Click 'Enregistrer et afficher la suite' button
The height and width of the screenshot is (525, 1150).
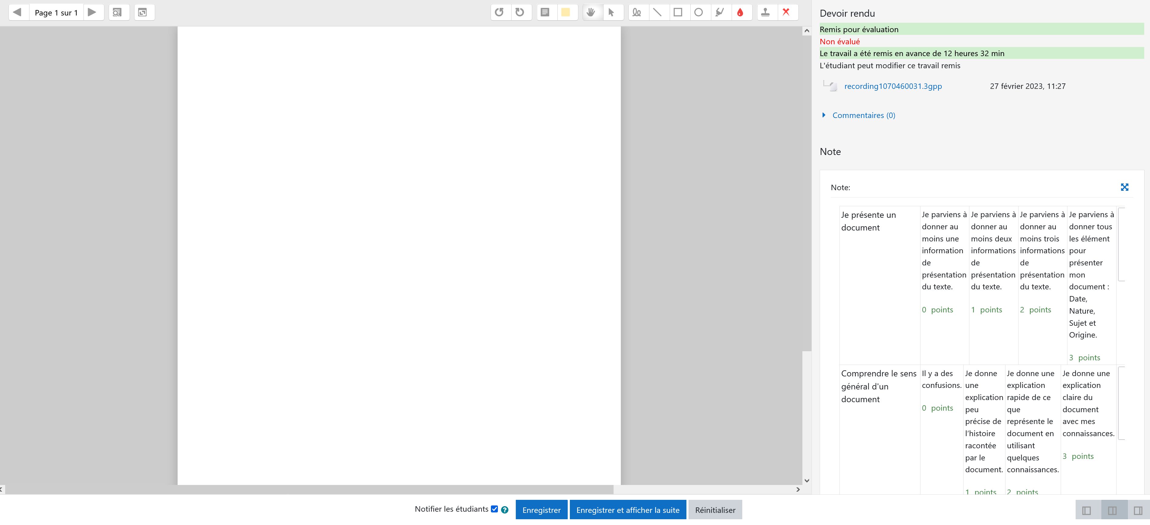628,510
